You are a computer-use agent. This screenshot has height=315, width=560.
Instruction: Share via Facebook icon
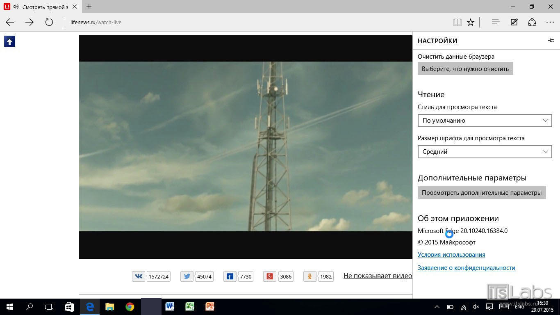pos(230,276)
